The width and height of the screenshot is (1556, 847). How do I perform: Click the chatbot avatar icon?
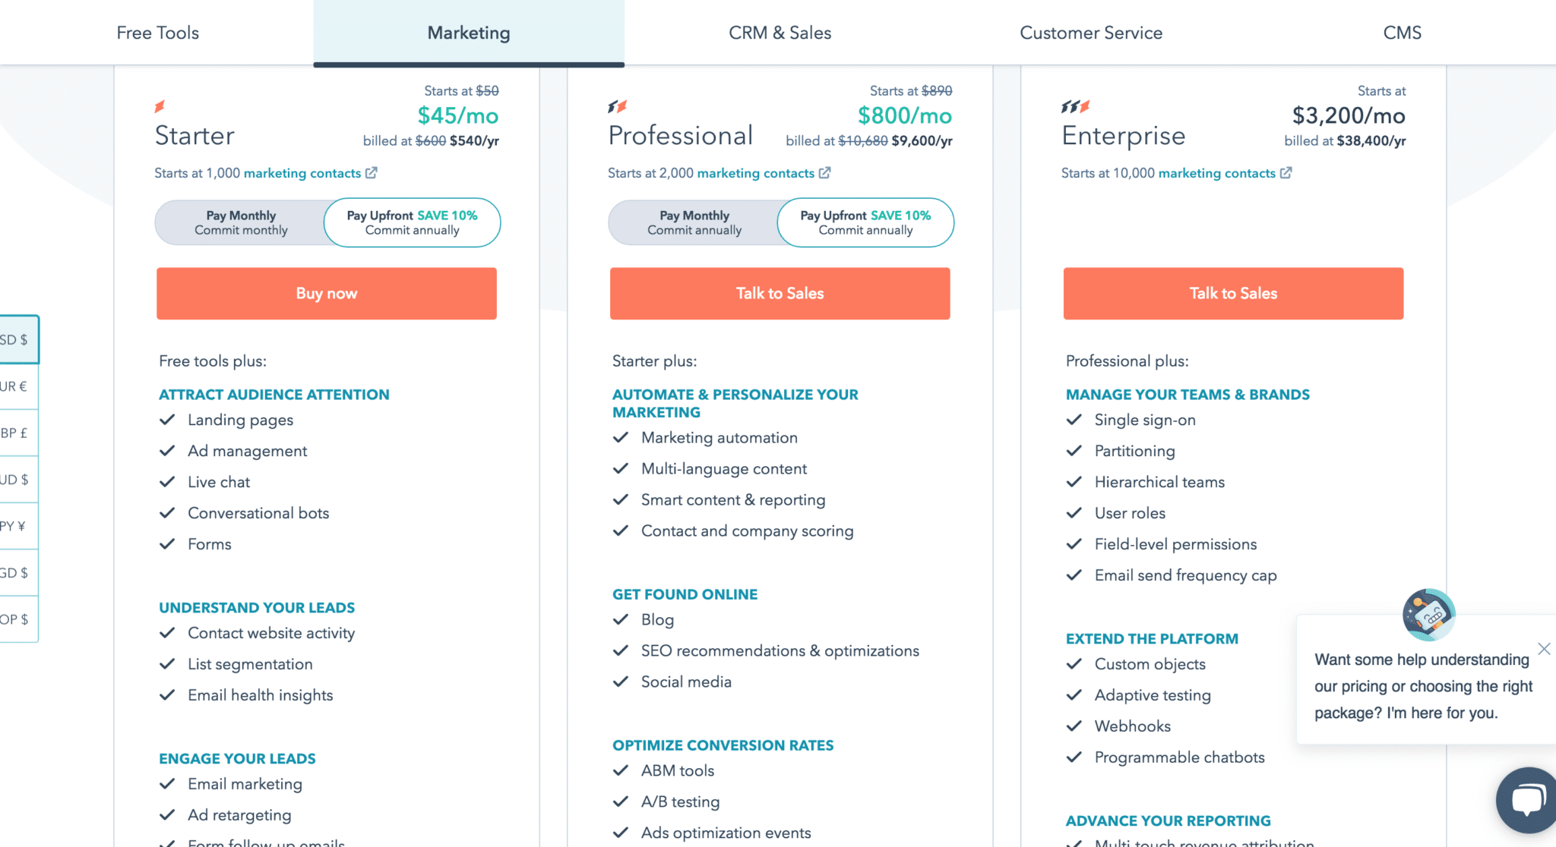[1428, 615]
